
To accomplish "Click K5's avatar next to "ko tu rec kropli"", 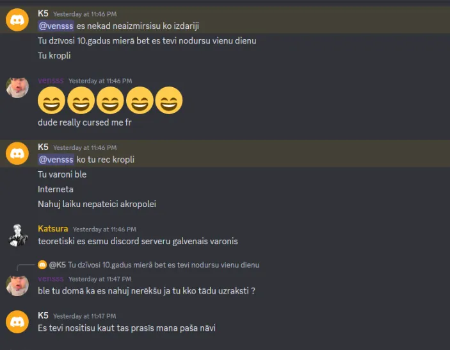I will point(17,153).
